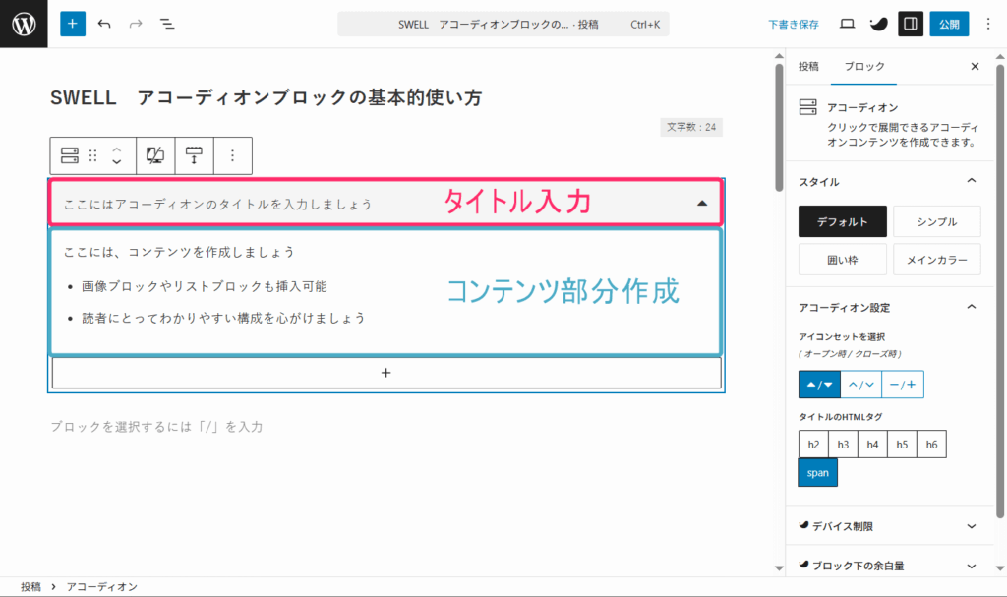Set title HTML tag to h5
This screenshot has width=1007, height=597.
[x=903, y=444]
